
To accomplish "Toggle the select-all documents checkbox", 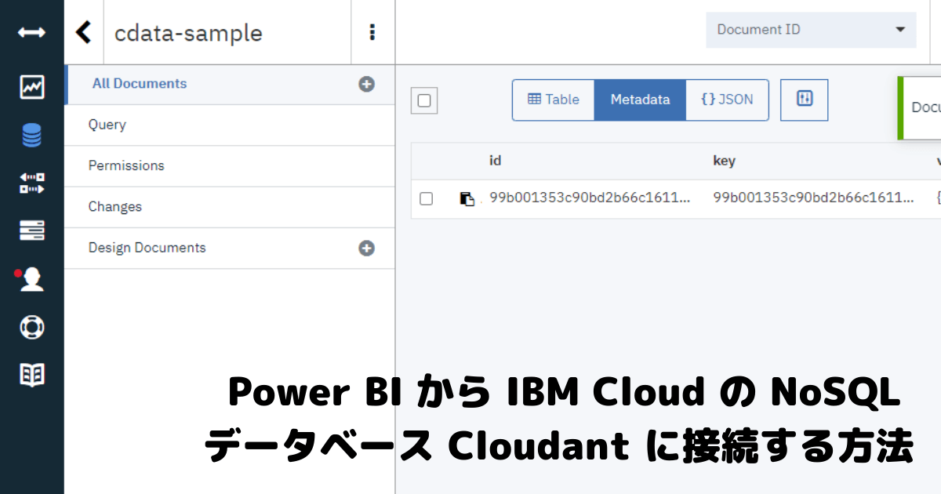I will coord(423,100).
